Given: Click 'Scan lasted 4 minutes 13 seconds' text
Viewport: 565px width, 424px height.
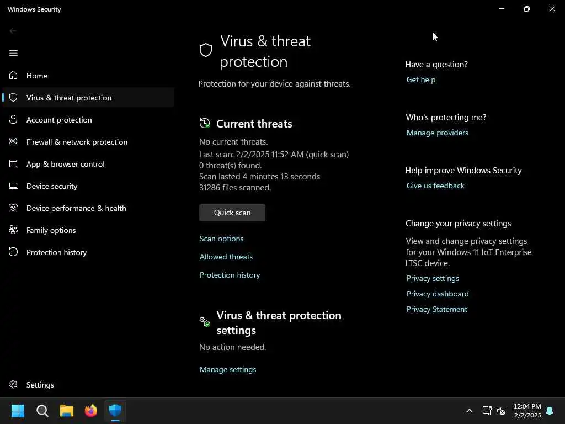Looking at the screenshot, I should point(260,176).
